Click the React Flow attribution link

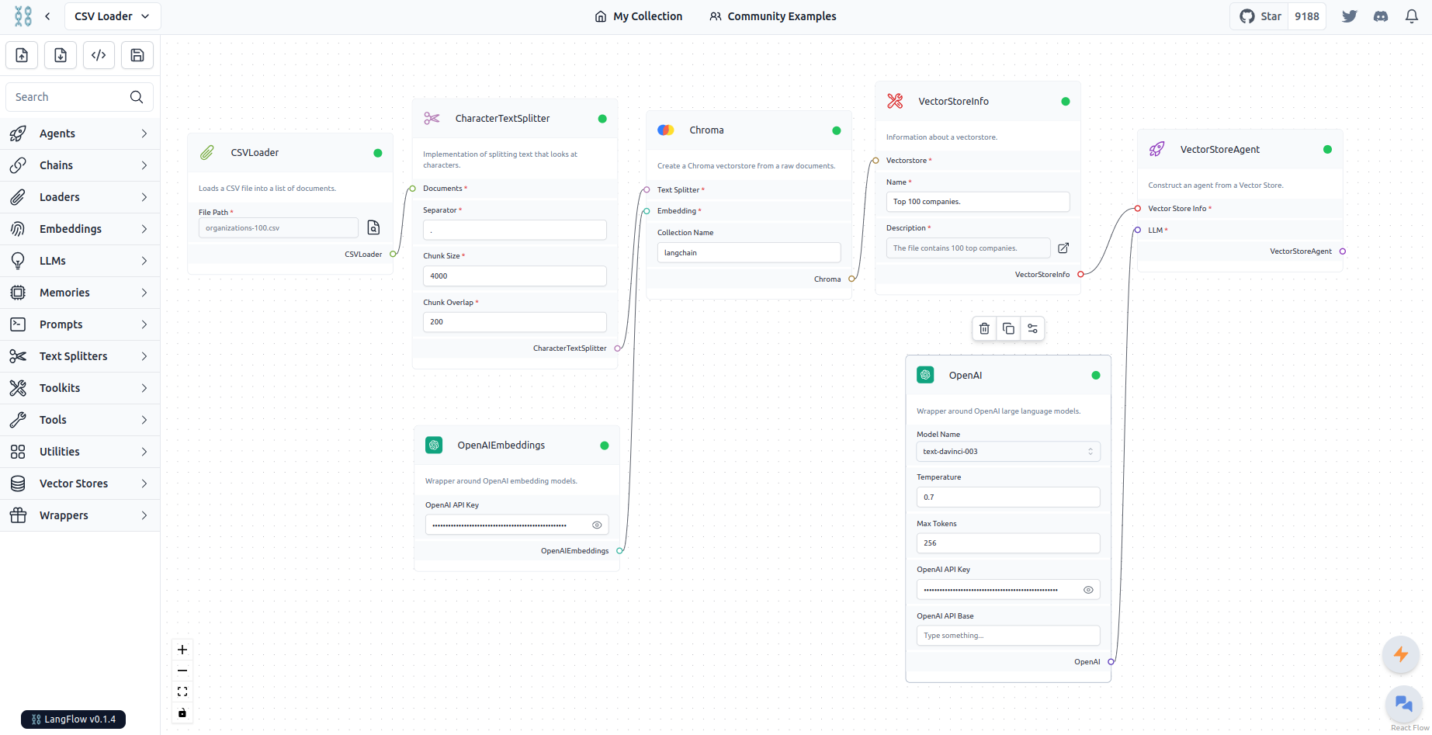tap(1409, 728)
